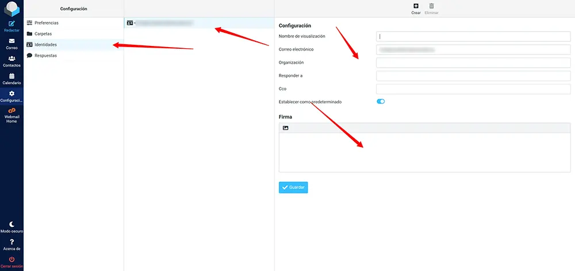Viewport: 575px width, 271px height.
Task: Open Preferencias settings section
Action: click(x=46, y=23)
